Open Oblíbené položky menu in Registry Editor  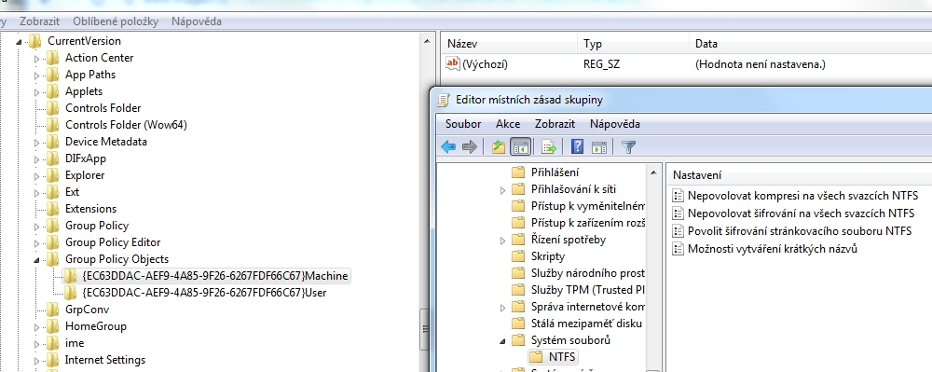[116, 21]
